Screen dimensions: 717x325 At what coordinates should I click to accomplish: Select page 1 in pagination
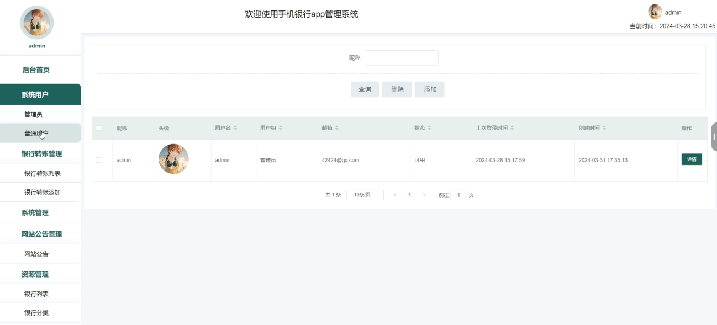(409, 195)
